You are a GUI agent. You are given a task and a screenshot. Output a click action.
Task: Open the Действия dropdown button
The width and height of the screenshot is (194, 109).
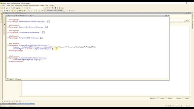[x=154, y=98]
